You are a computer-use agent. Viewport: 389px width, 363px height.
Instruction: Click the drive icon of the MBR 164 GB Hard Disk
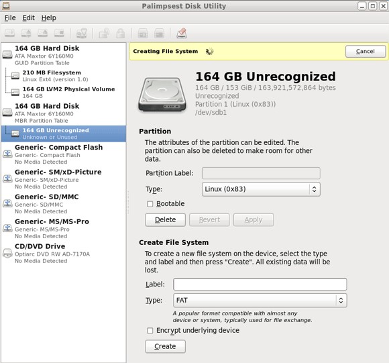point(7,112)
